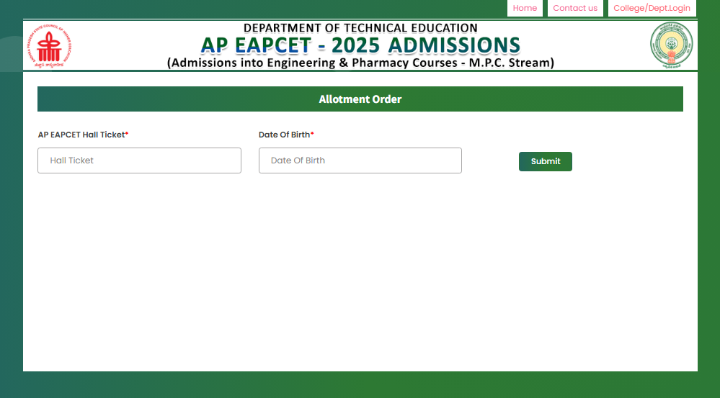Open the Home navigation link
The width and height of the screenshot is (720, 398).
click(525, 8)
